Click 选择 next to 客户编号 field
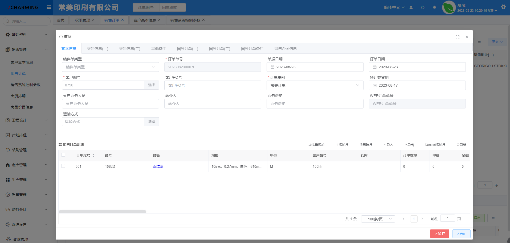Image resolution: width=510 pixels, height=243 pixels. (152, 85)
